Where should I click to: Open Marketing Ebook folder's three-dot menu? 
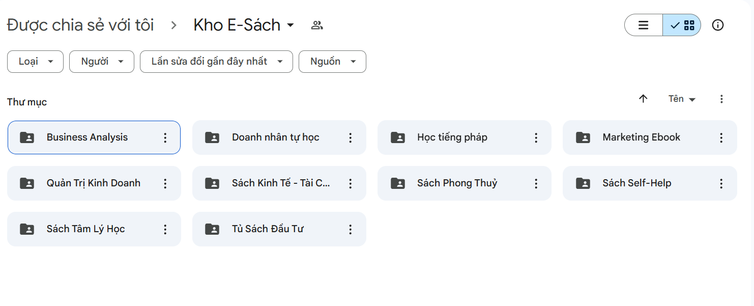point(720,137)
